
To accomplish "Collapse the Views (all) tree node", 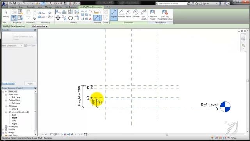I will 3,92.
